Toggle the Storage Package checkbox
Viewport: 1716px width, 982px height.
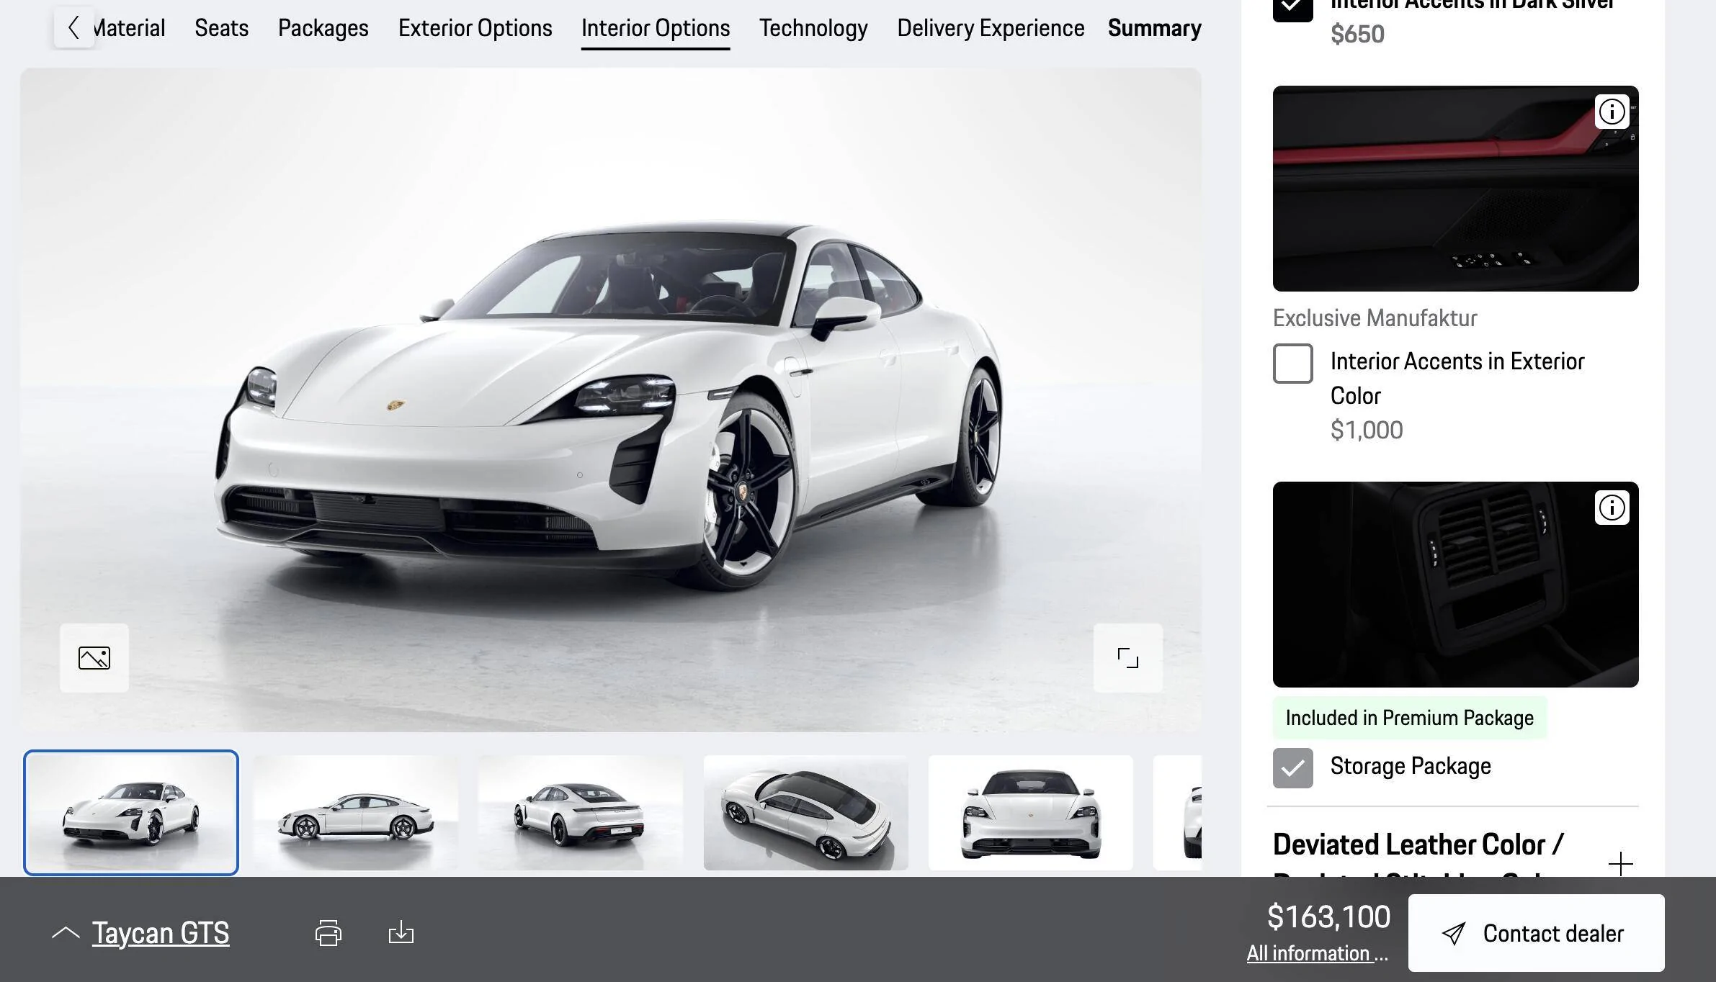pyautogui.click(x=1292, y=768)
